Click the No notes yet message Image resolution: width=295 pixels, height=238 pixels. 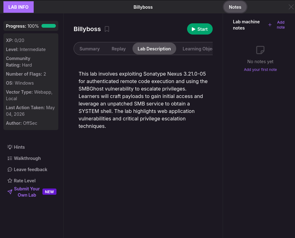pyautogui.click(x=260, y=62)
